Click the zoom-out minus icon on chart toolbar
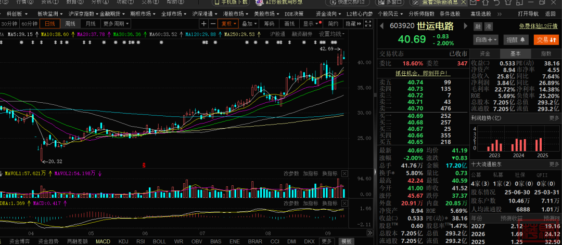The height and width of the screenshot is (245, 562). (x=213, y=23)
